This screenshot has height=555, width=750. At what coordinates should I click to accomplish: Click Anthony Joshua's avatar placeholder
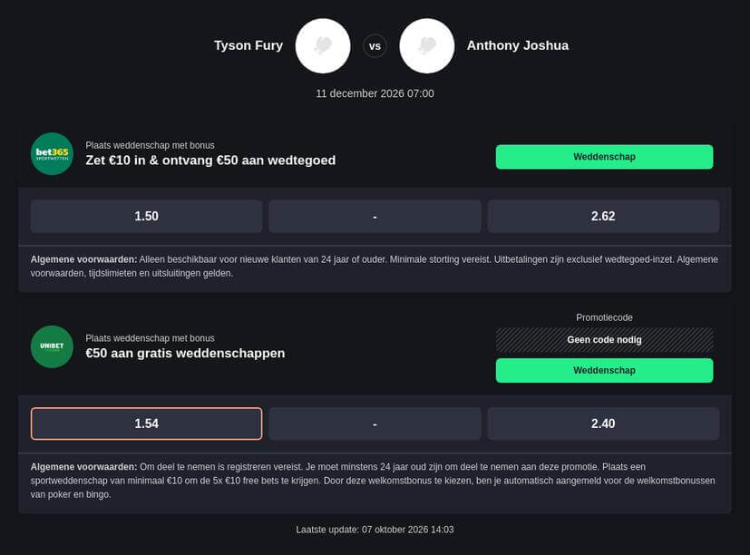(426, 46)
